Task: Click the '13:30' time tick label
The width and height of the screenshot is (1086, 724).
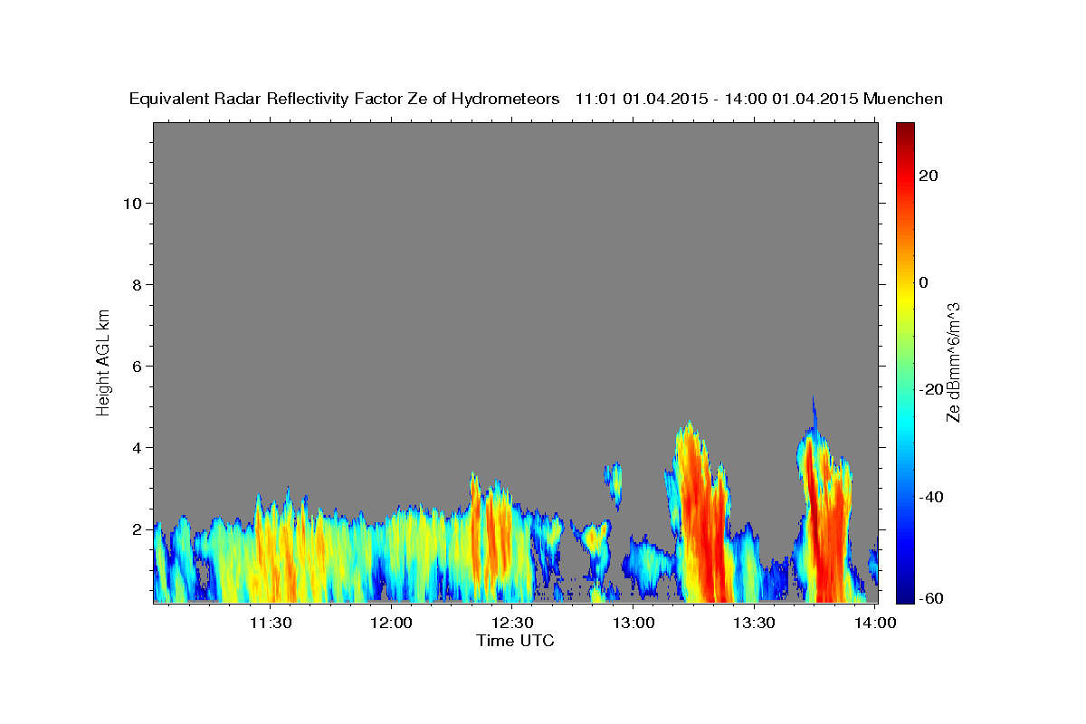Action: 754,623
